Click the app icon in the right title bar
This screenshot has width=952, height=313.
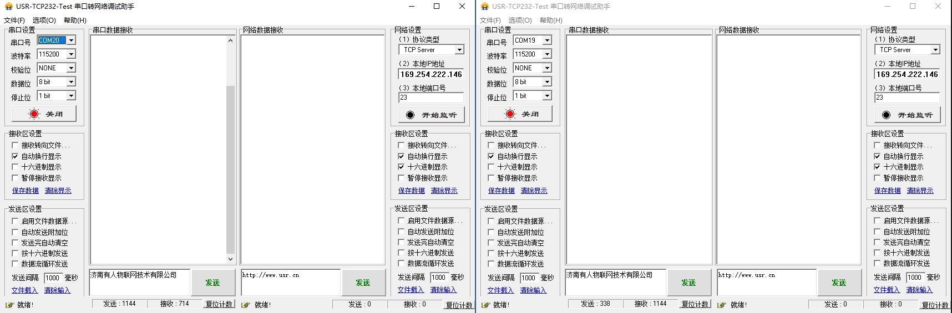point(484,7)
